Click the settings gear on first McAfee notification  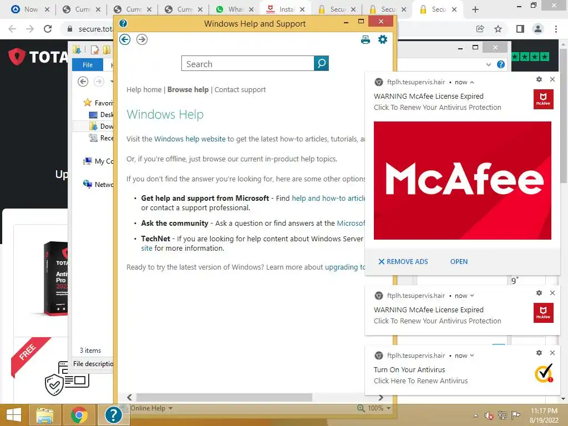point(539,79)
